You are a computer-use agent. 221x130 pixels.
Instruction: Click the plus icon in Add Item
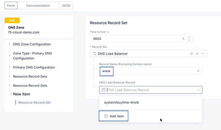[x=106, y=116]
